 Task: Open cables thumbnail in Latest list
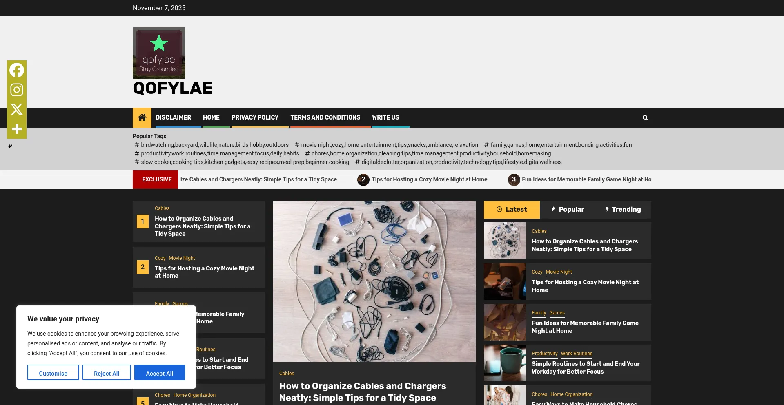[x=505, y=241]
